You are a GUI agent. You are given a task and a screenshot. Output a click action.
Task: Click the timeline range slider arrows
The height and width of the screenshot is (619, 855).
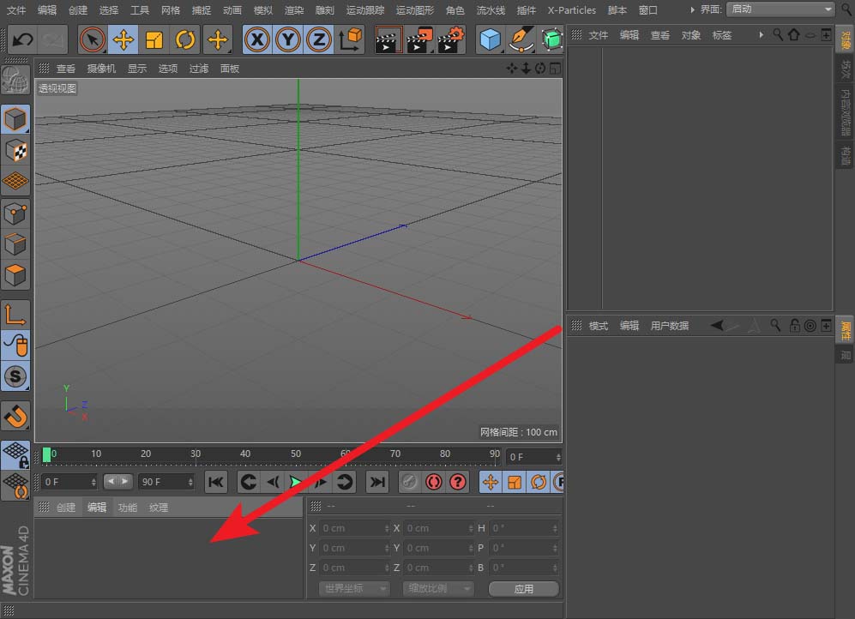(x=117, y=482)
